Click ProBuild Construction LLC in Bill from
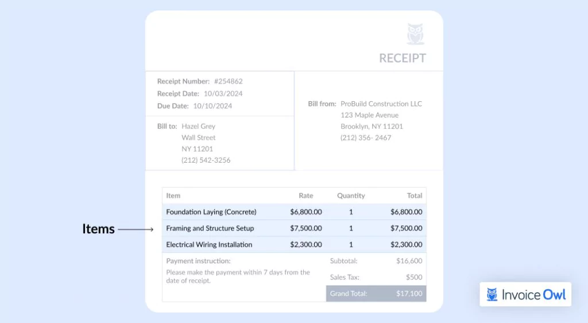Image resolution: width=588 pixels, height=323 pixels. (381, 103)
